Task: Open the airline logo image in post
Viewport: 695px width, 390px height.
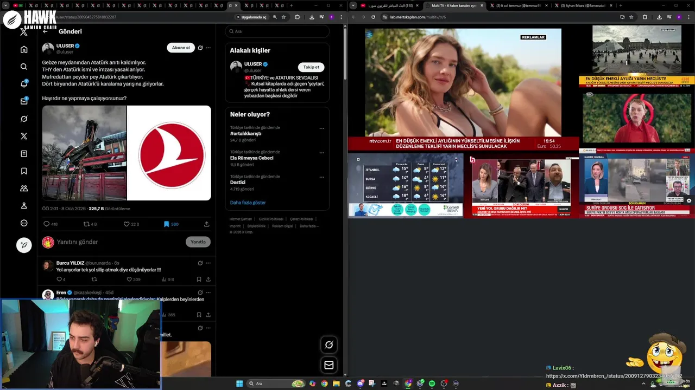Action: [169, 153]
